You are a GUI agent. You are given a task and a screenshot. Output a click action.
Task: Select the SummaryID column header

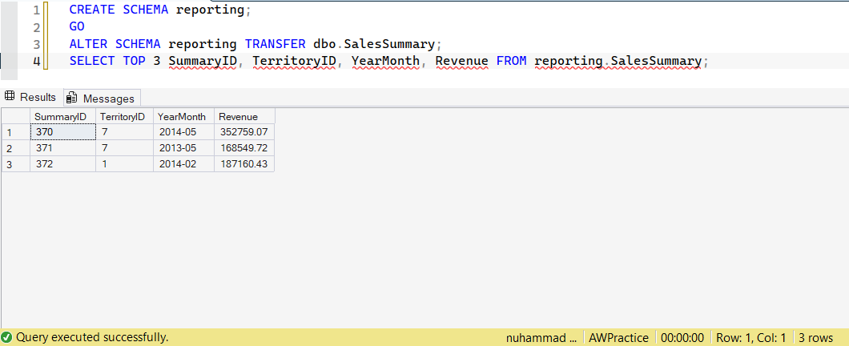tap(62, 116)
